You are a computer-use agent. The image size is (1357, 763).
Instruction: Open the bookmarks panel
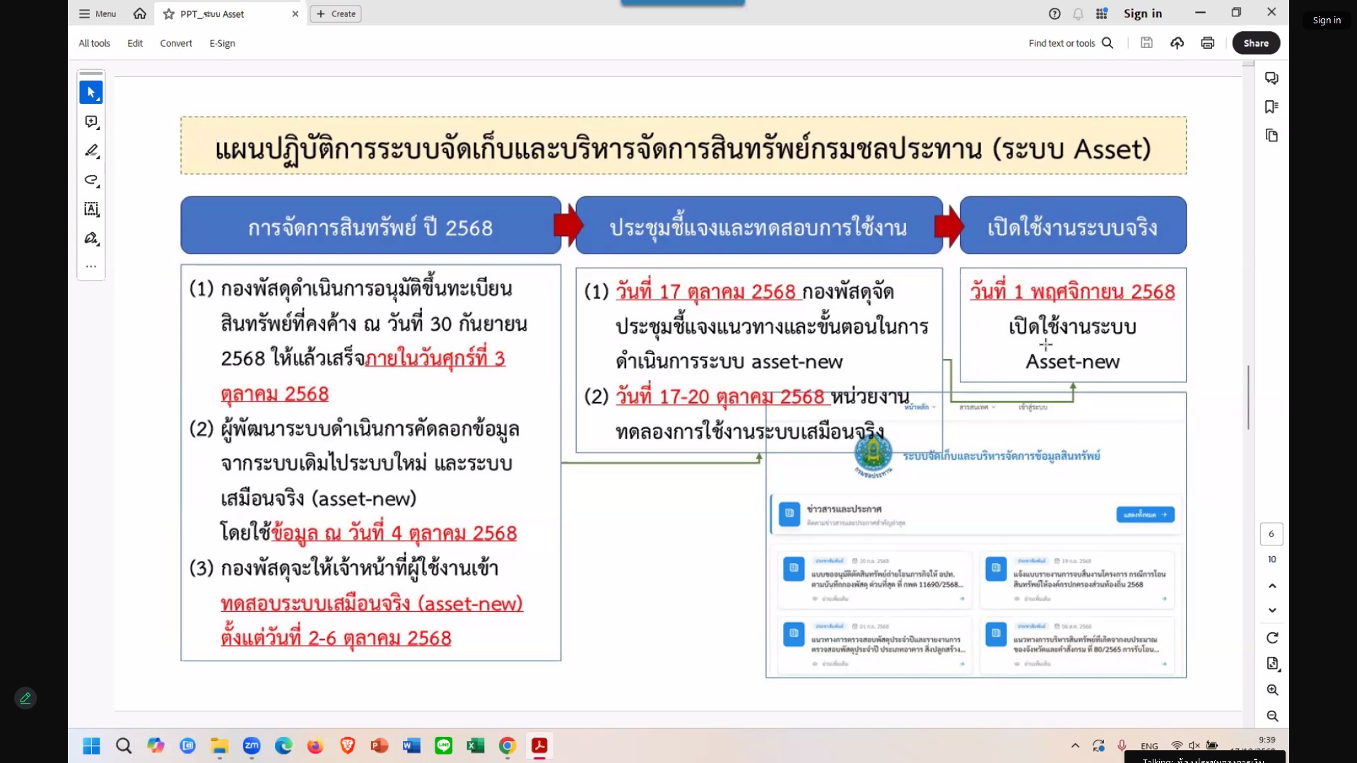(x=1271, y=107)
